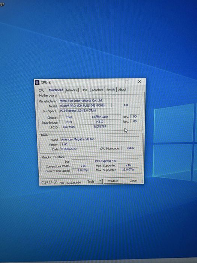Click the current link width x16 value
The height and width of the screenshot is (263, 197).
(x=83, y=166)
